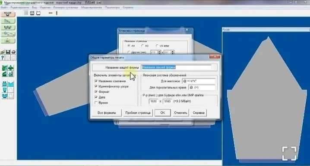Toggle the 'Дата' checkbox
This screenshot has width=310, height=166.
coord(96,97)
